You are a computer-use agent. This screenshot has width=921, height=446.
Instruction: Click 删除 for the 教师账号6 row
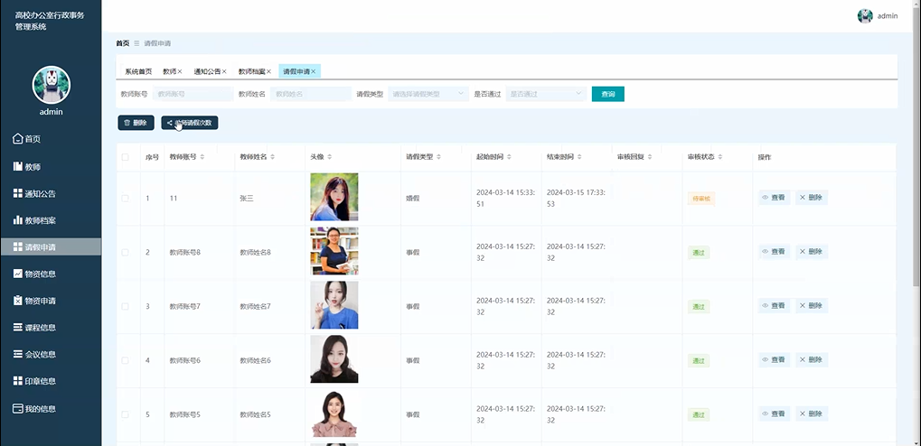pyautogui.click(x=811, y=359)
